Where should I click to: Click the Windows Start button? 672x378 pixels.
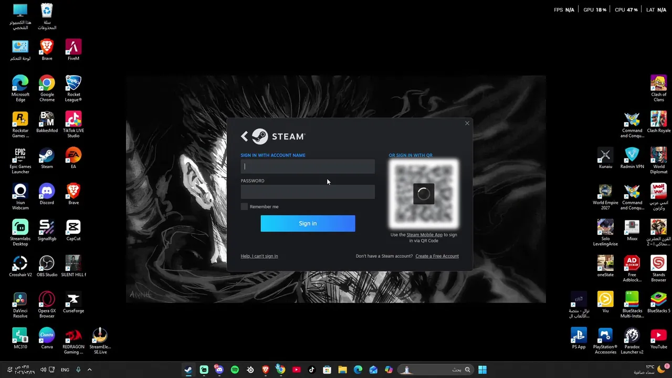click(x=482, y=370)
